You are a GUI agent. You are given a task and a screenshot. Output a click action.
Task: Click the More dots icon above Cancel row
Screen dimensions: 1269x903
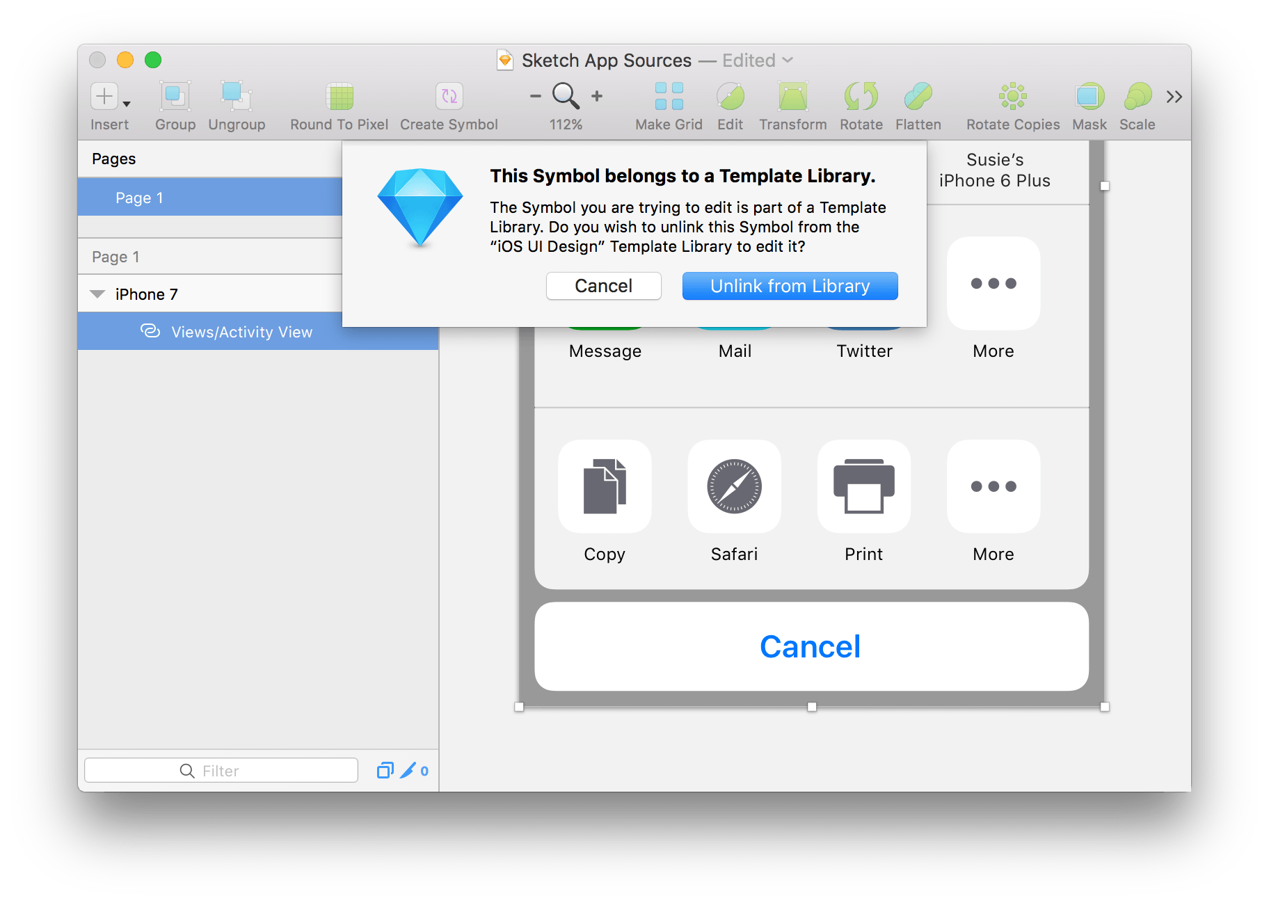point(993,486)
